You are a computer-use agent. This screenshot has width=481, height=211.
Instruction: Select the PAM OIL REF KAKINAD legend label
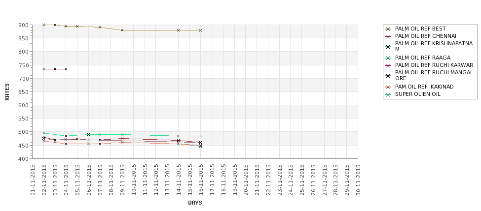coord(424,87)
